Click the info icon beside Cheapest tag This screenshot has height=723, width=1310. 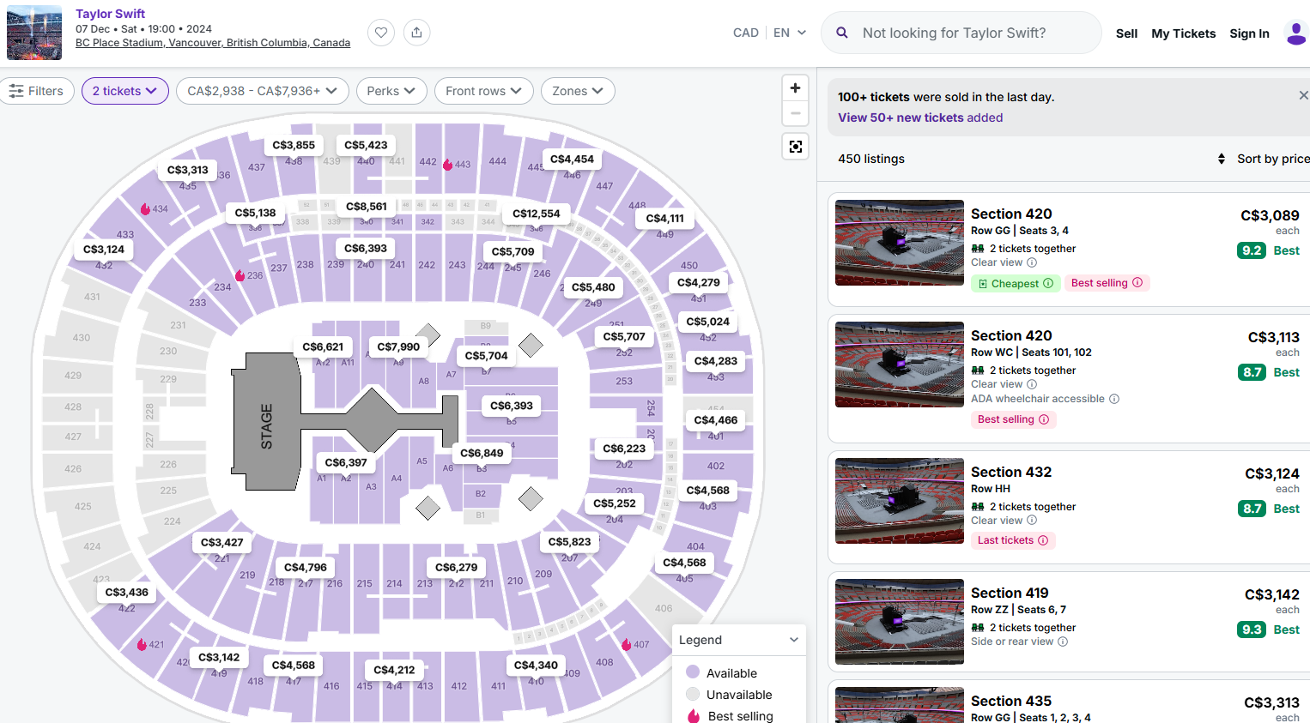point(1048,283)
